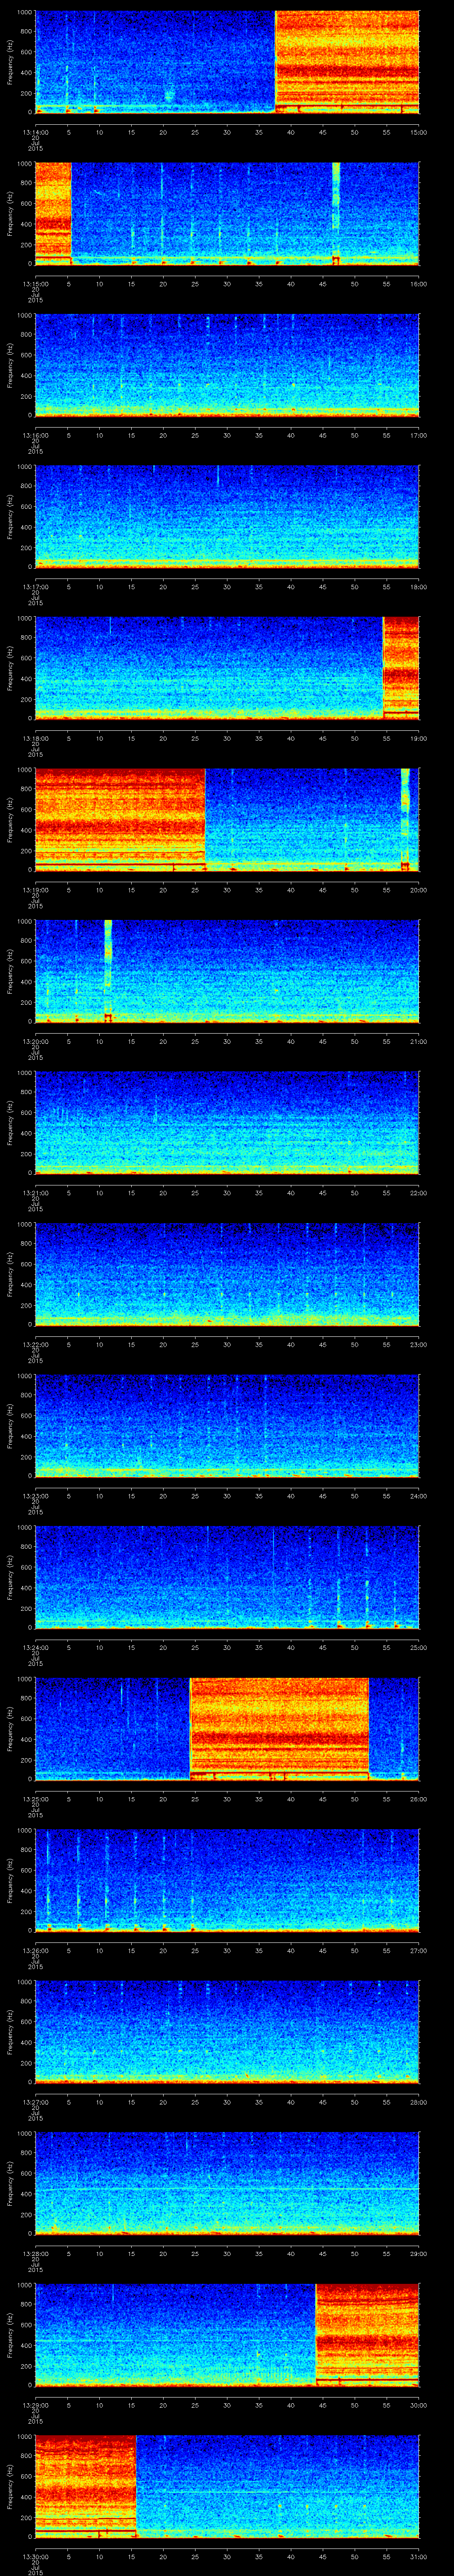The image size is (454, 2576).
Task: Click the 19:00 end time label
Action: tap(419, 739)
